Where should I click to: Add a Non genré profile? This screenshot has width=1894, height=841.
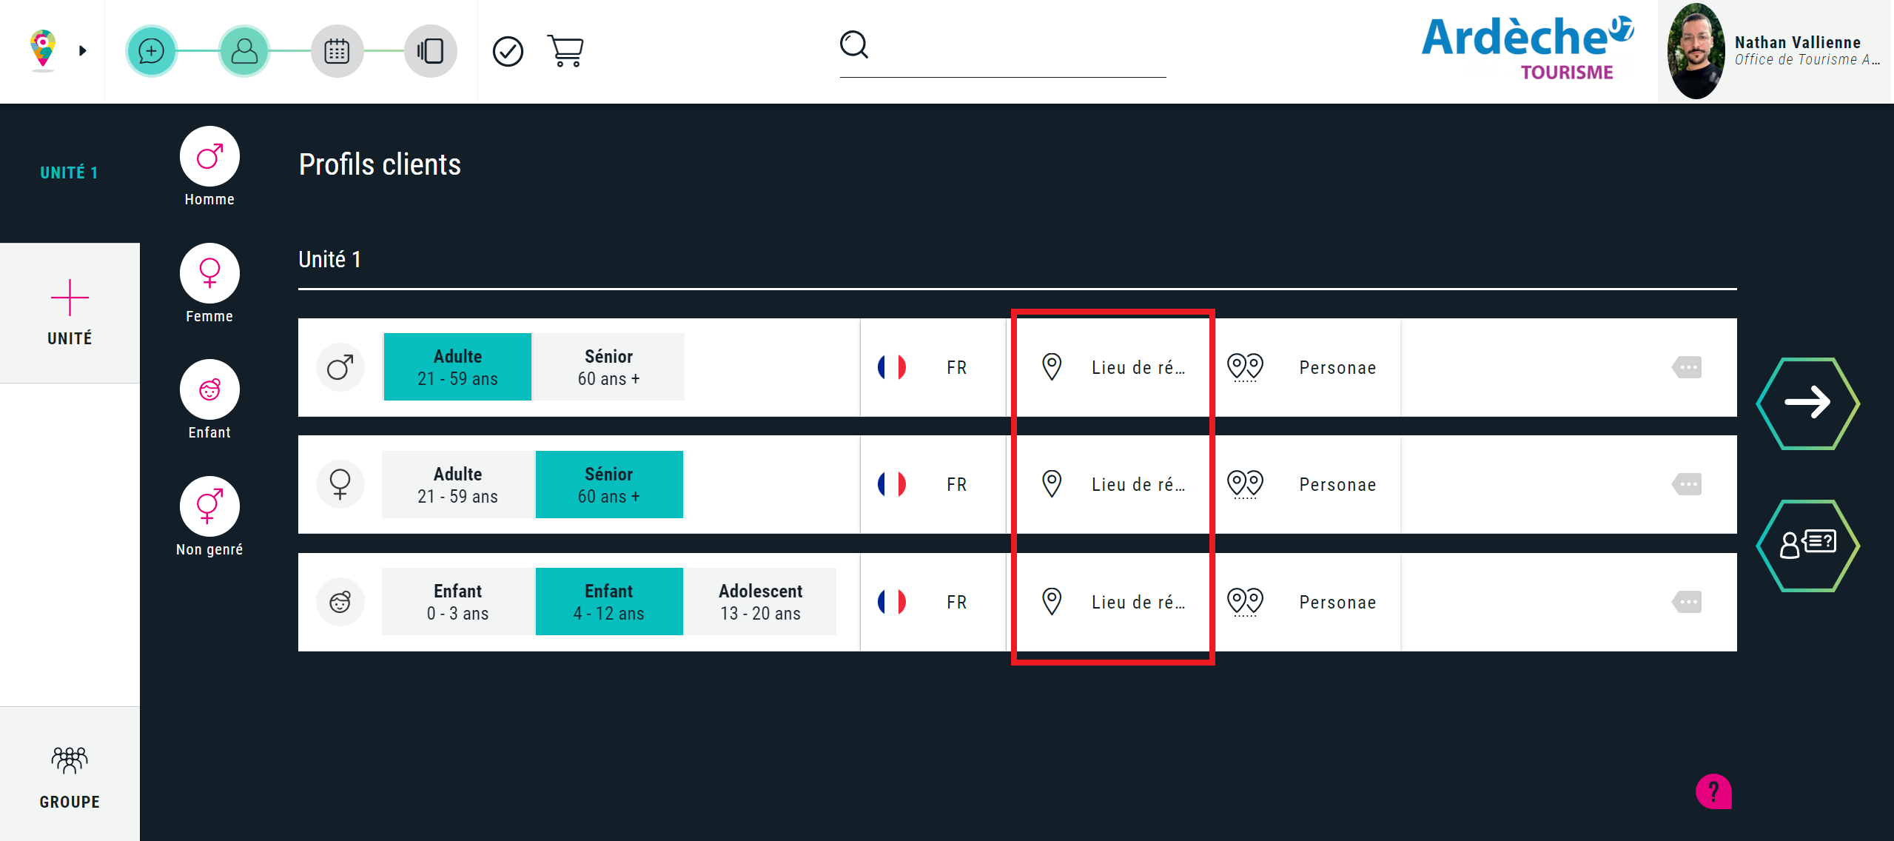point(209,506)
